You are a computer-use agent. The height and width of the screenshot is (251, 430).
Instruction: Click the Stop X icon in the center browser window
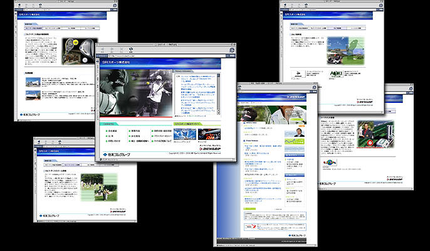pyautogui.click(x=122, y=49)
